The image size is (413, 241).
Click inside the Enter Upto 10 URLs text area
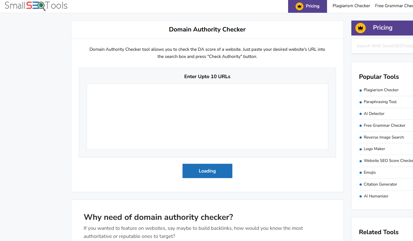[207, 116]
